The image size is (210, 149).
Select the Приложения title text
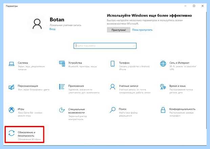tap(76, 86)
